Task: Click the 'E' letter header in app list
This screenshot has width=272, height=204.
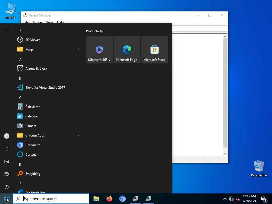Action: [x=20, y=164]
